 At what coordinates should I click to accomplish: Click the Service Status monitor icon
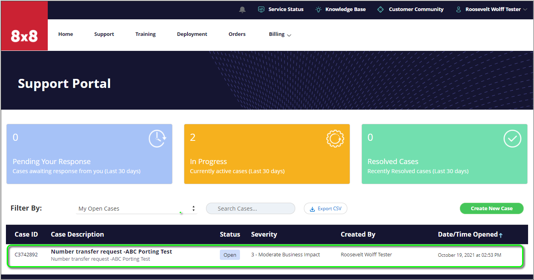coord(261,9)
